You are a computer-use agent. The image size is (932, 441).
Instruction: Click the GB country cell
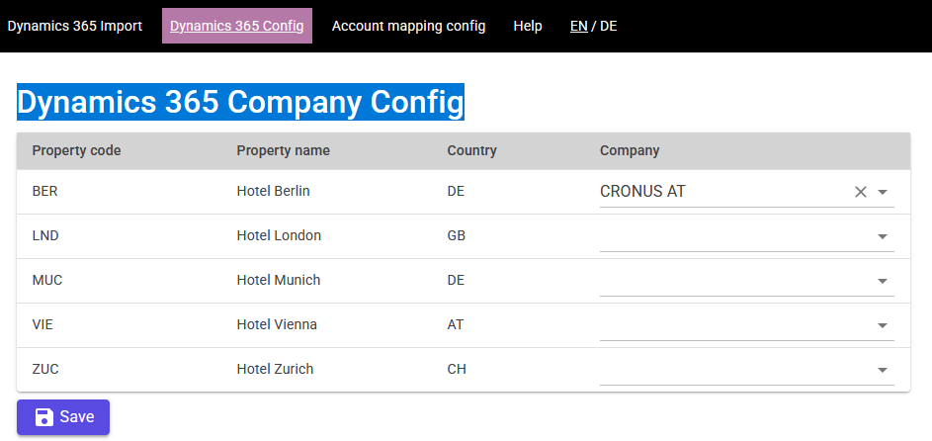[x=457, y=236]
